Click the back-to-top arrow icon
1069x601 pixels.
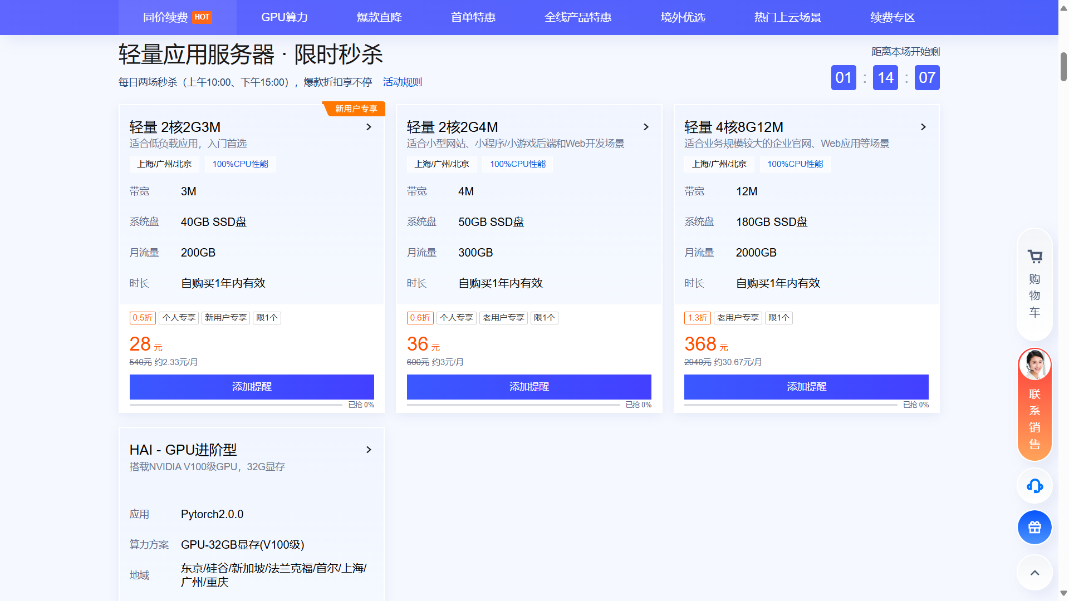tap(1034, 573)
